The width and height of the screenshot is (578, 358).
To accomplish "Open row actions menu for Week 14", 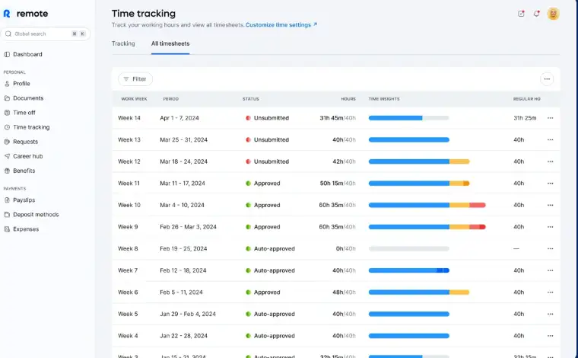I will (x=550, y=118).
